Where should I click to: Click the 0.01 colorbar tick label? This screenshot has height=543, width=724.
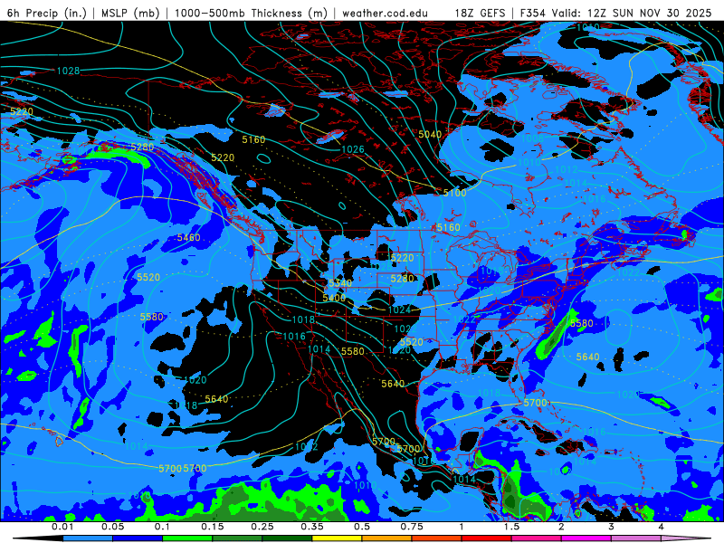click(62, 527)
